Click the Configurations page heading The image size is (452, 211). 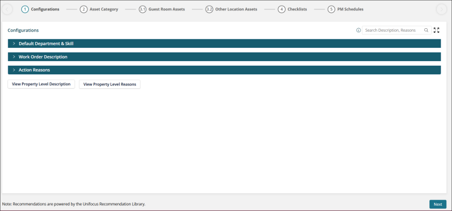pyautogui.click(x=23, y=30)
